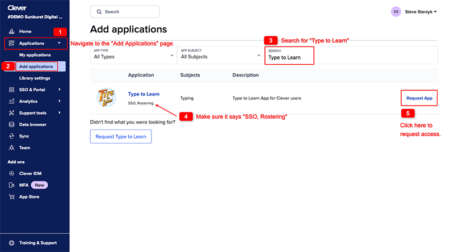The image size is (454, 252).
Task: Click the Analytics chart icon
Action: pyautogui.click(x=11, y=101)
